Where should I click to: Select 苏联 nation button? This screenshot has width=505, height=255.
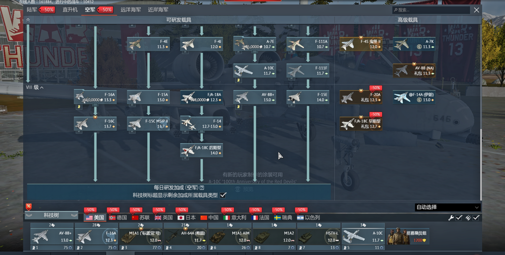141,218
